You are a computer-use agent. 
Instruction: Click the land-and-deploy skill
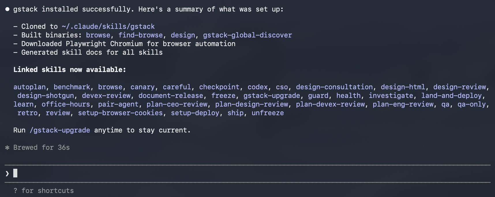tap(451, 96)
